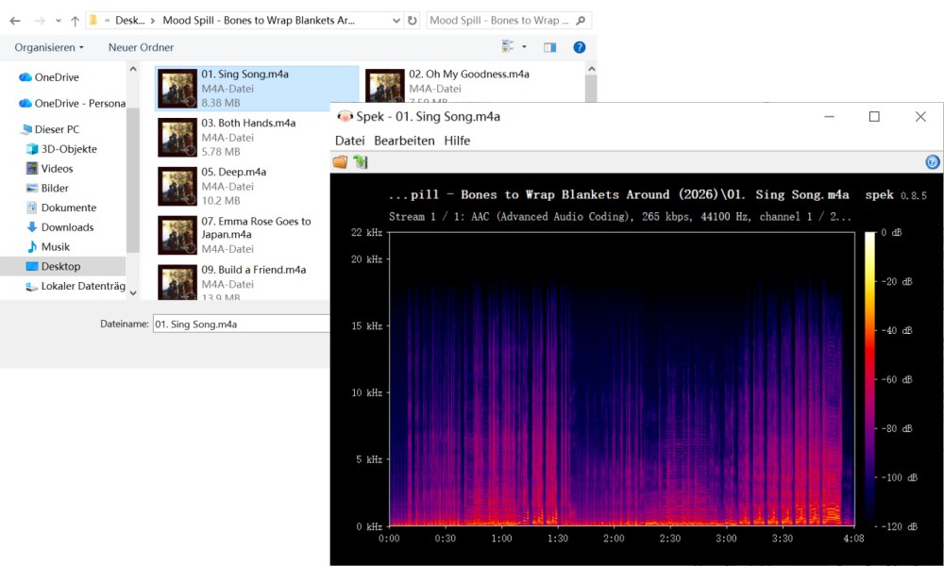The height and width of the screenshot is (566, 944).
Task: Open the Hilfe menu in Spek
Action: (x=457, y=141)
